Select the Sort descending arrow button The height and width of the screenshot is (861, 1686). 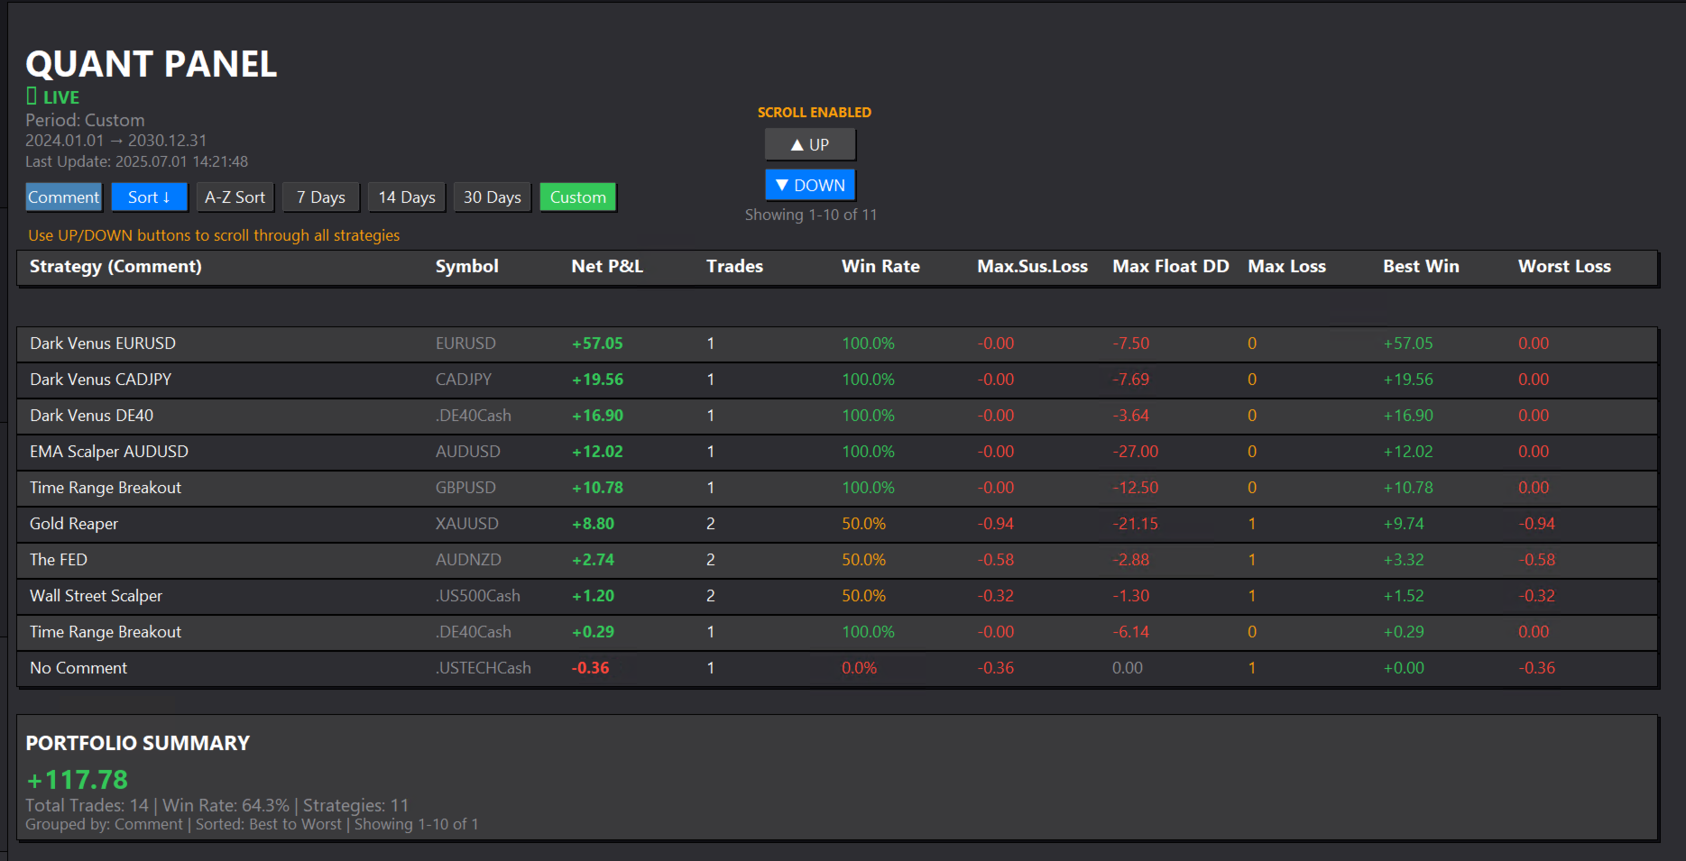tap(149, 197)
